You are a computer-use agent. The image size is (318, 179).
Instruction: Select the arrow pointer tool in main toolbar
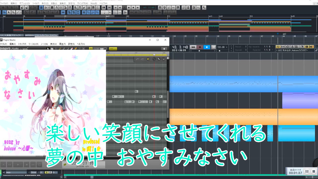pos(9,12)
